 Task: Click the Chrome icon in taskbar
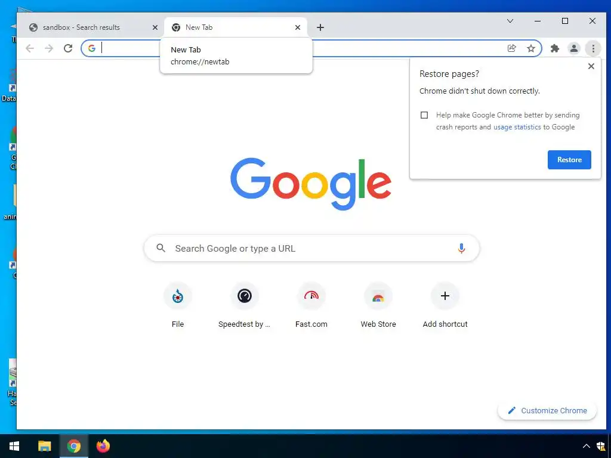73,446
